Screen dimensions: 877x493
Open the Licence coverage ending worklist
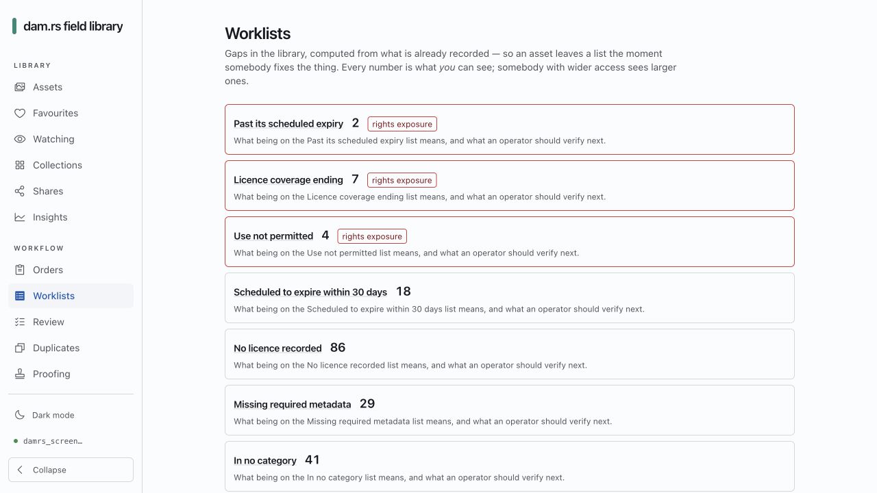click(510, 186)
